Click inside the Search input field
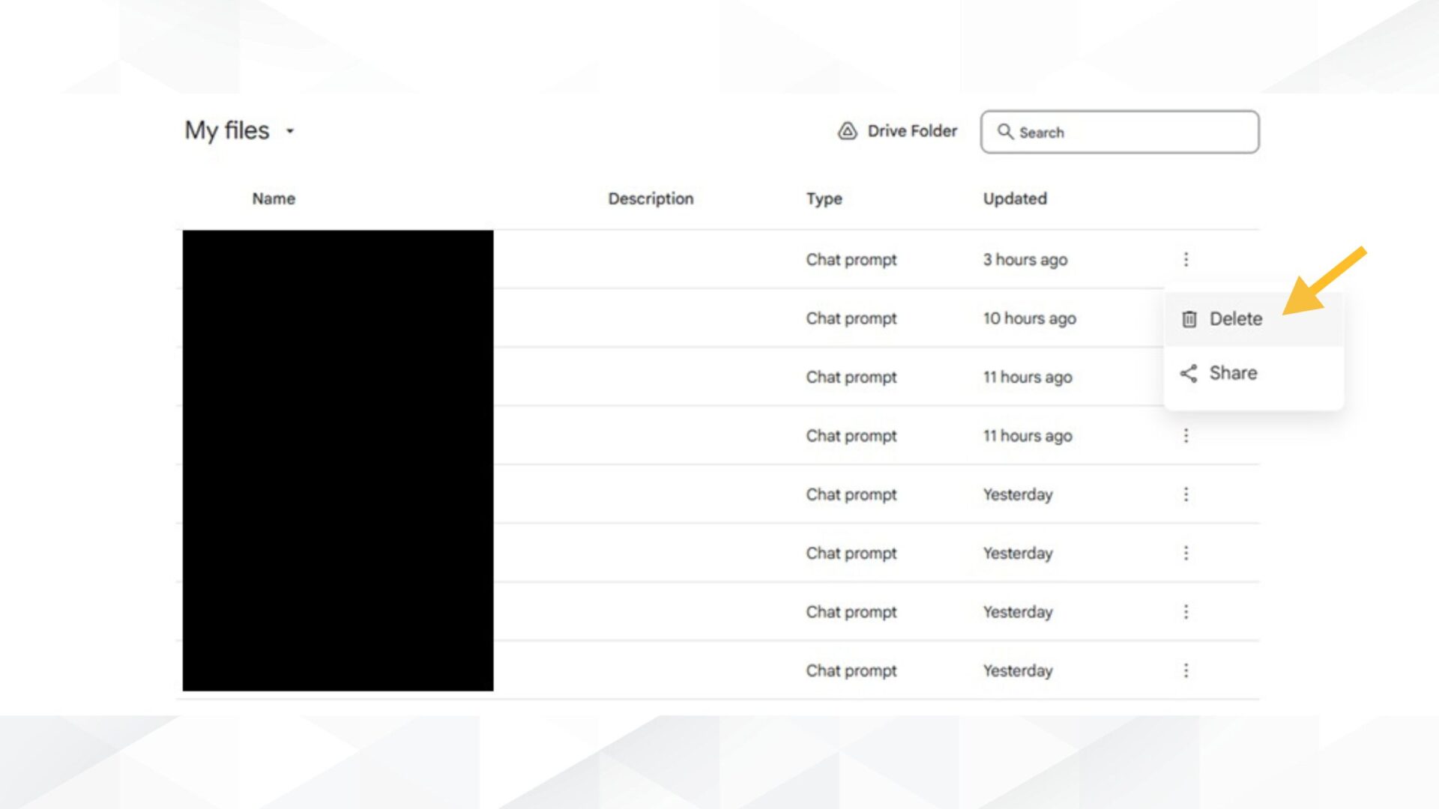This screenshot has width=1439, height=809. click(x=1132, y=133)
